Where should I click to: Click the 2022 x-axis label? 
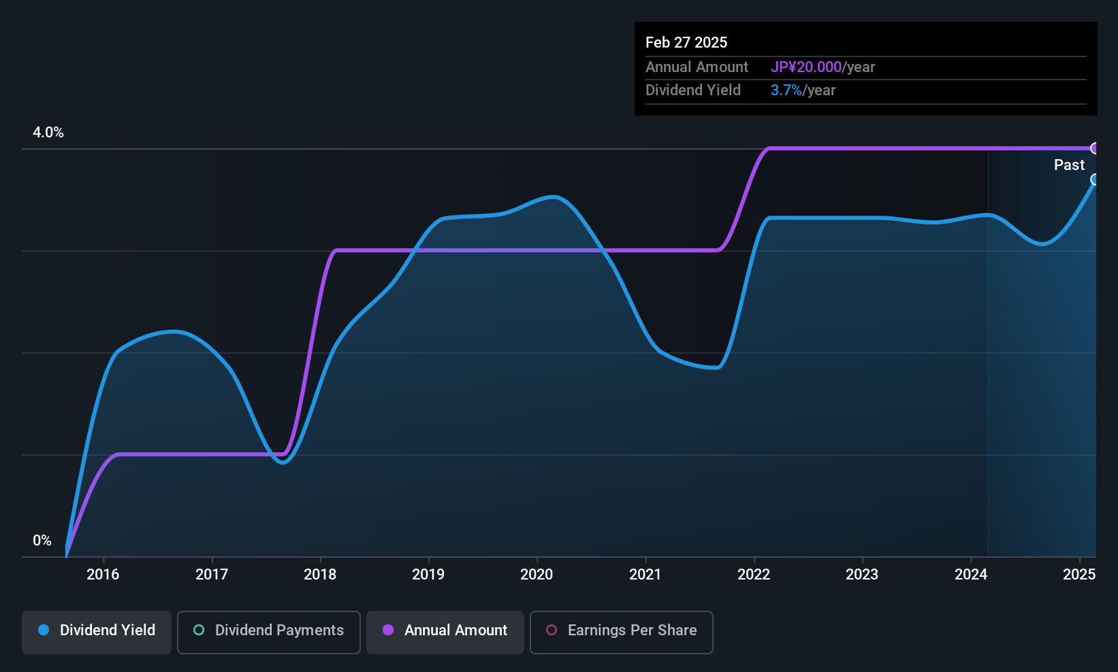(x=754, y=574)
